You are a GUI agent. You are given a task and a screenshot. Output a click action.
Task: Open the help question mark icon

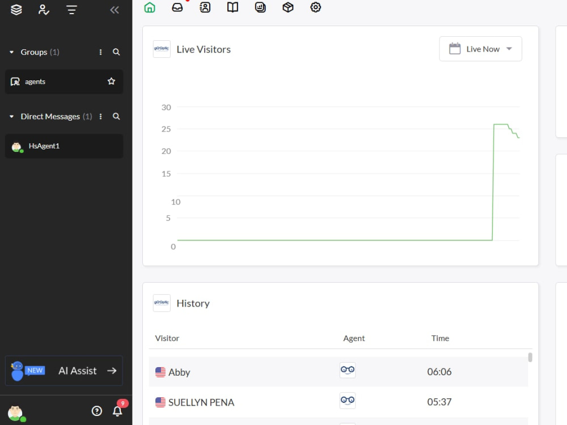point(96,411)
